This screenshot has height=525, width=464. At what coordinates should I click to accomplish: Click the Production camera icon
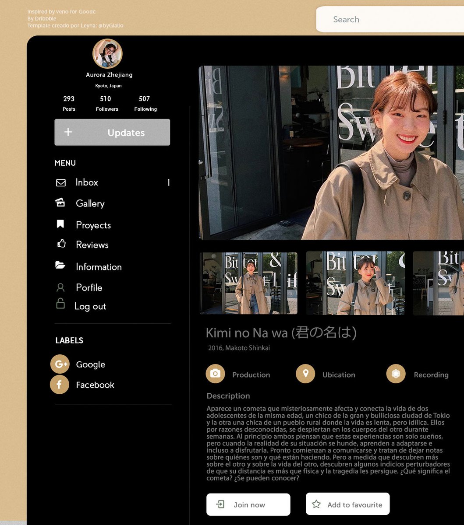pyautogui.click(x=215, y=374)
